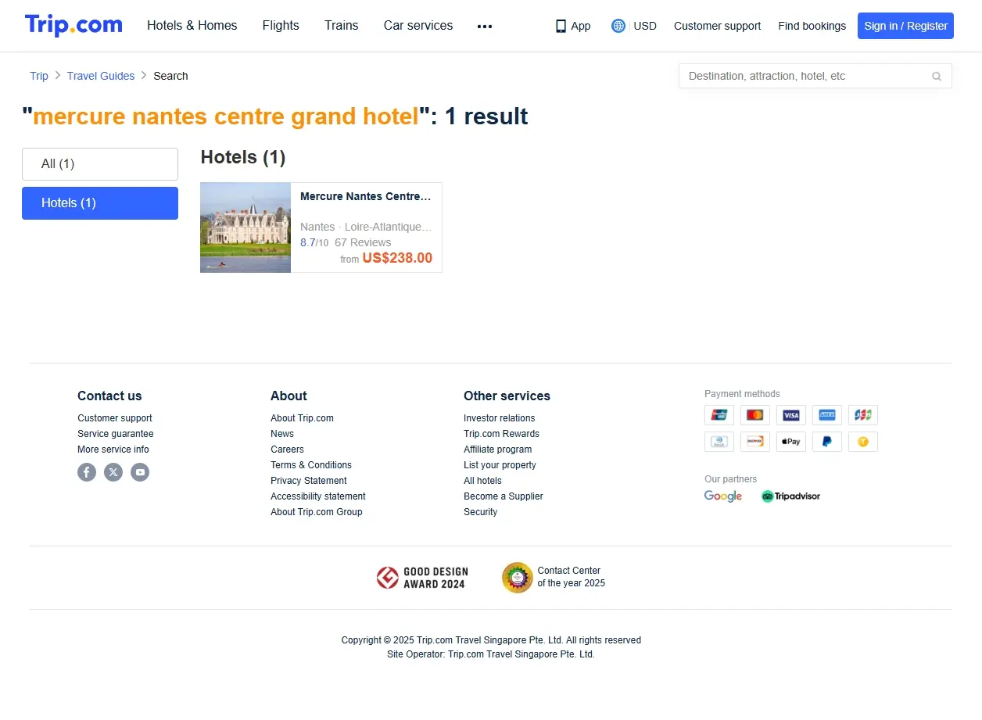Open Customer support in header
This screenshot has height=720, width=982.
click(x=717, y=26)
